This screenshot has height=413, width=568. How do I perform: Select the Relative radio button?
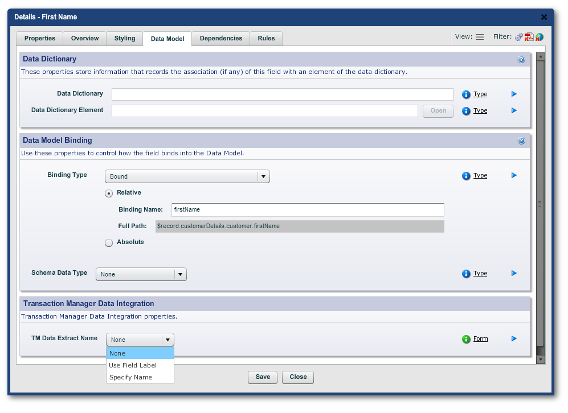(109, 193)
